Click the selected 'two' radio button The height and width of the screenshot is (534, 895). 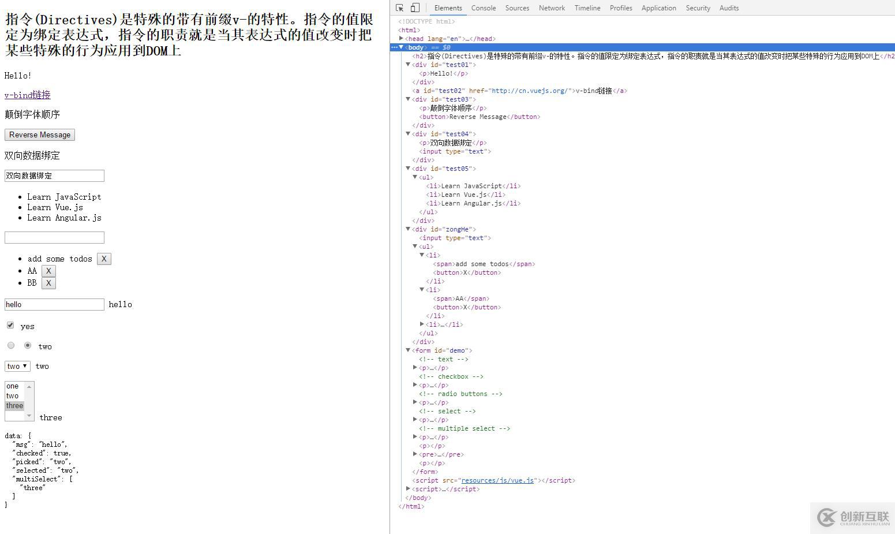coord(28,345)
